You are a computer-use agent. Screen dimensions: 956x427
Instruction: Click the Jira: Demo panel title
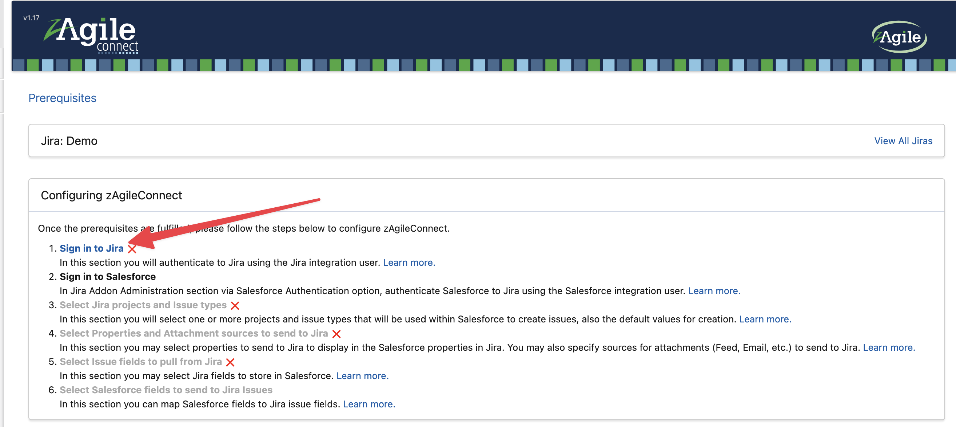coord(69,141)
